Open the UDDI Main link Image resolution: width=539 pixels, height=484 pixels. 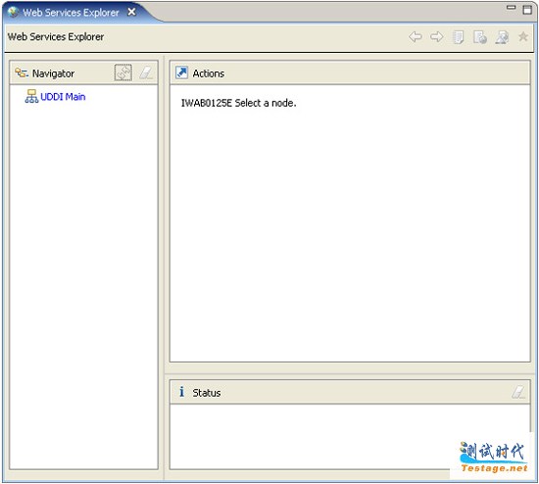pyautogui.click(x=63, y=97)
